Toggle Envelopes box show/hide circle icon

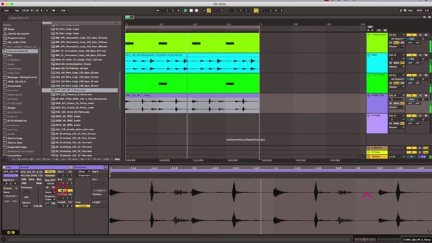coord(105,167)
